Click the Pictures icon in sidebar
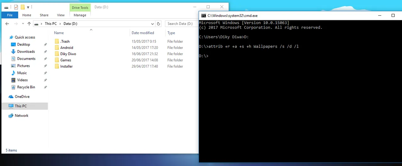This screenshot has height=166, width=402. pyautogui.click(x=13, y=66)
